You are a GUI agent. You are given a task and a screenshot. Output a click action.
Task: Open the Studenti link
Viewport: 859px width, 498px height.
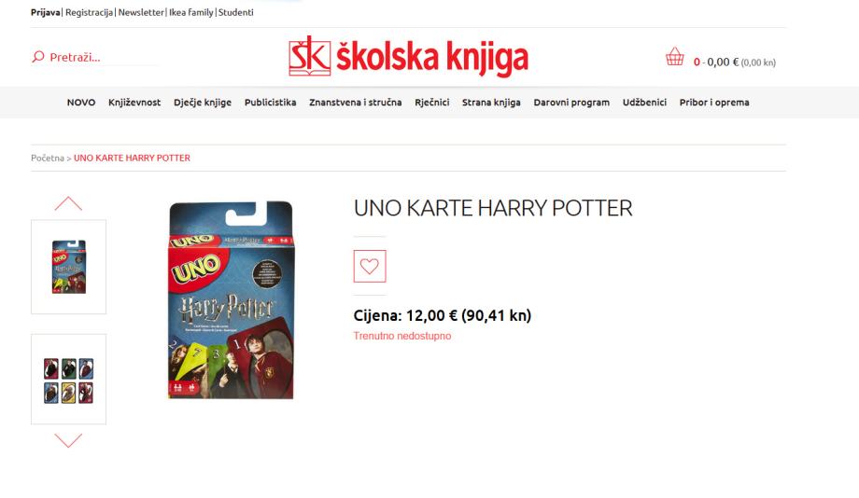click(235, 12)
